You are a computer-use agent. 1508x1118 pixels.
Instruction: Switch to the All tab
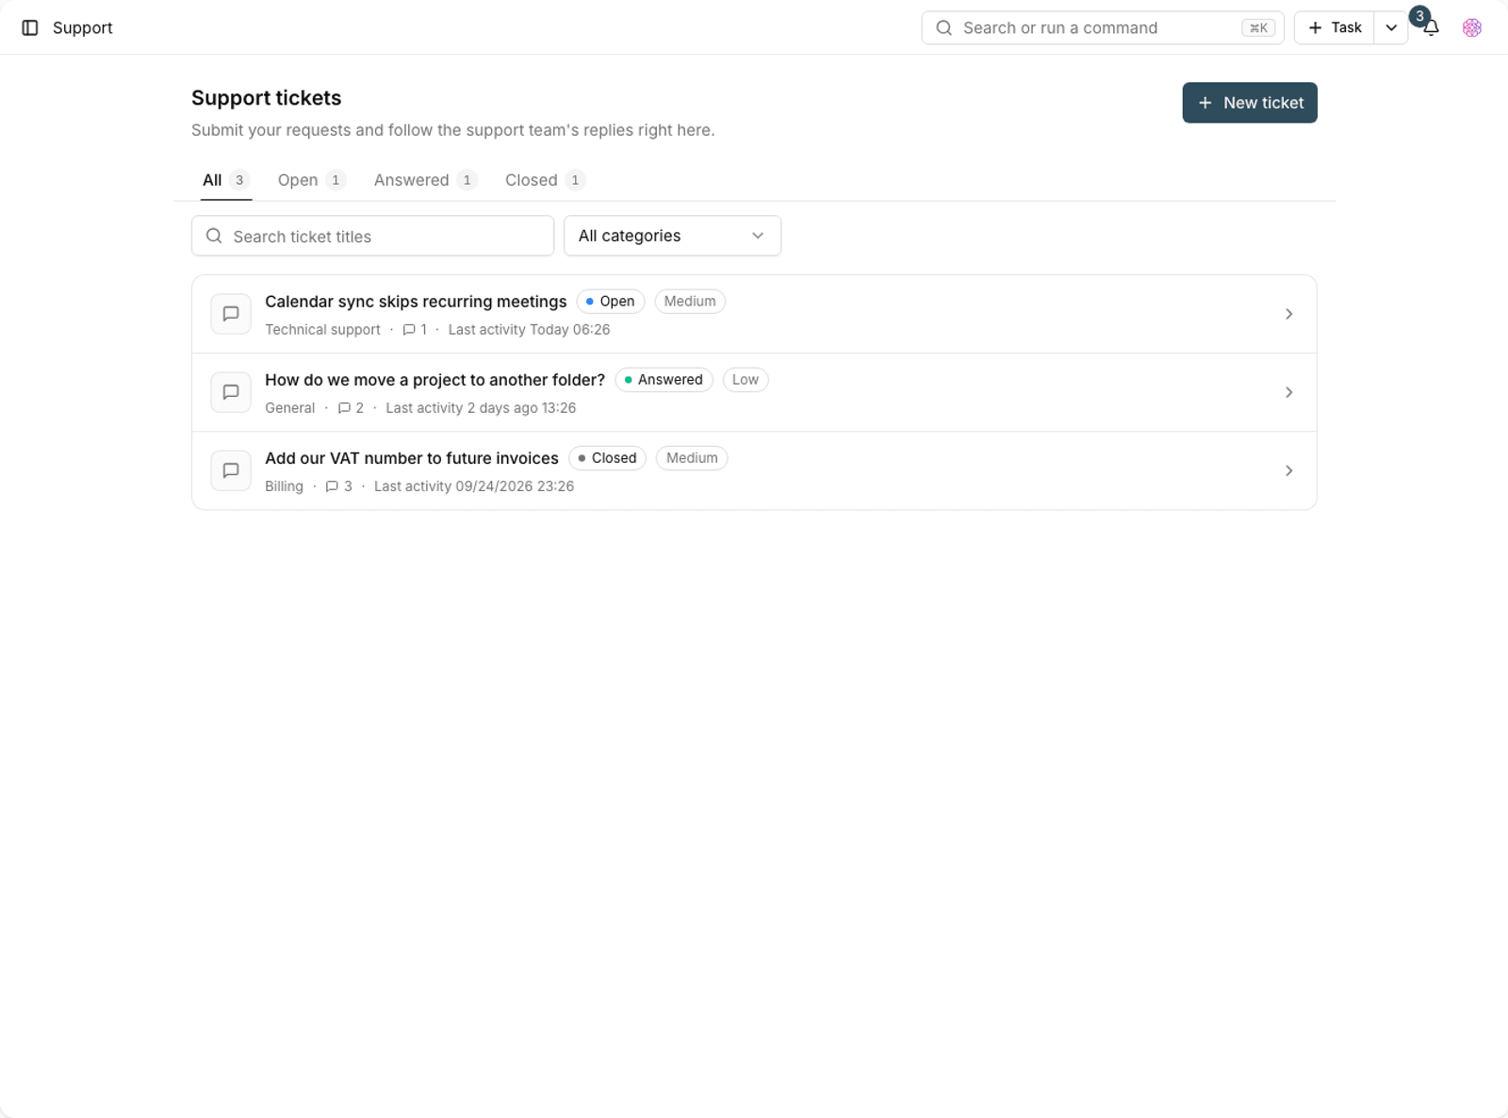point(226,180)
